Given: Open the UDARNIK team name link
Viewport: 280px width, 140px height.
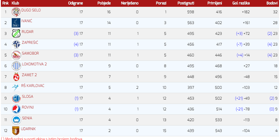Looking at the screenshot, I should click(x=28, y=129).
